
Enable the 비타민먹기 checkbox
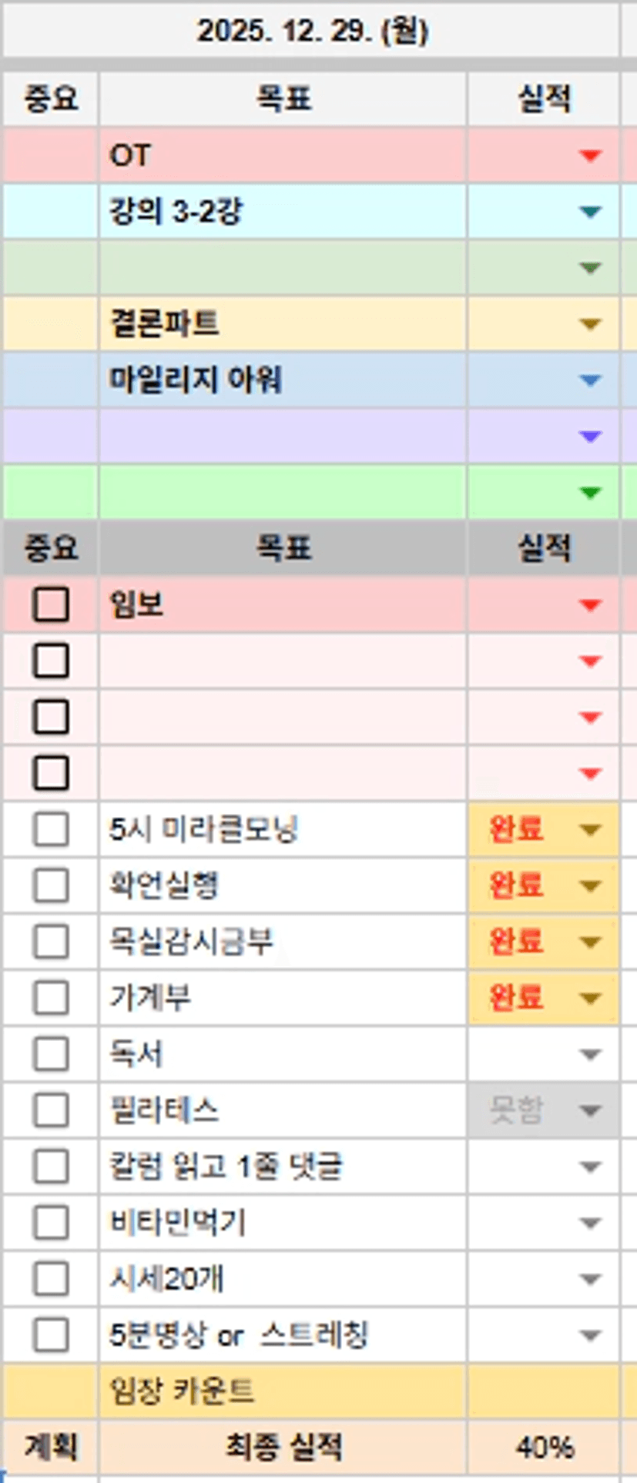pos(51,1223)
